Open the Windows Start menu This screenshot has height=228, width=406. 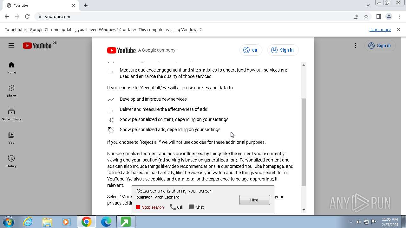8,222
